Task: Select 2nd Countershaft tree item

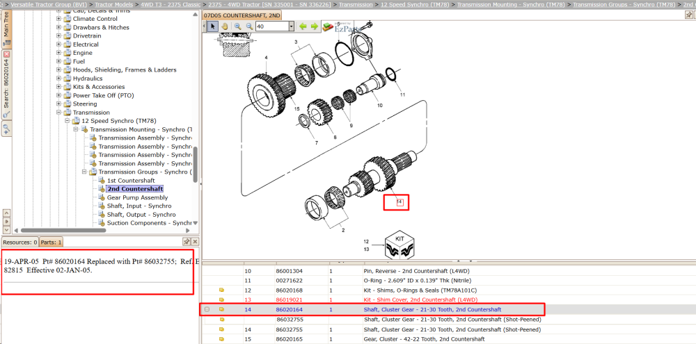Action: [x=135, y=189]
